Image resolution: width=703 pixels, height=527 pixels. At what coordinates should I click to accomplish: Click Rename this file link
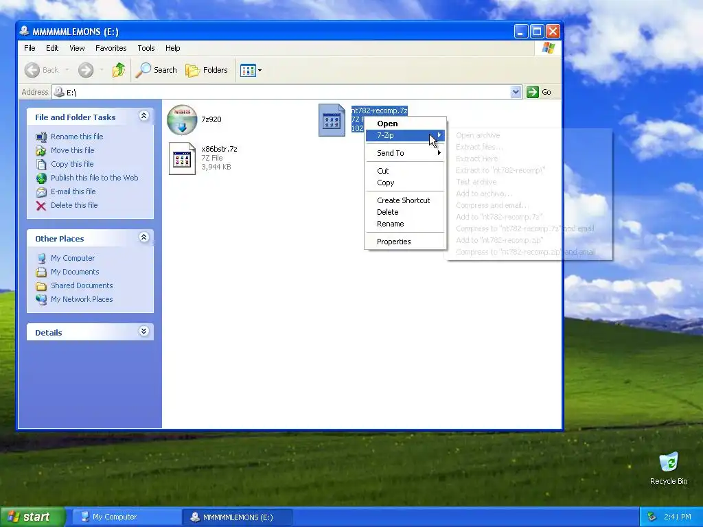coord(77,137)
